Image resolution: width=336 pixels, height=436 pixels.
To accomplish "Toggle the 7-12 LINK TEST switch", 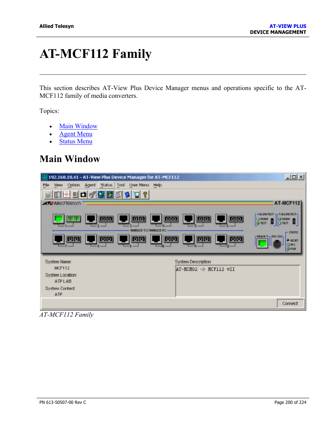I will point(294,221).
